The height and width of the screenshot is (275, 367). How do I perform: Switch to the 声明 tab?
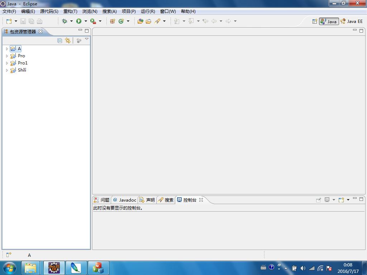pyautogui.click(x=147, y=200)
